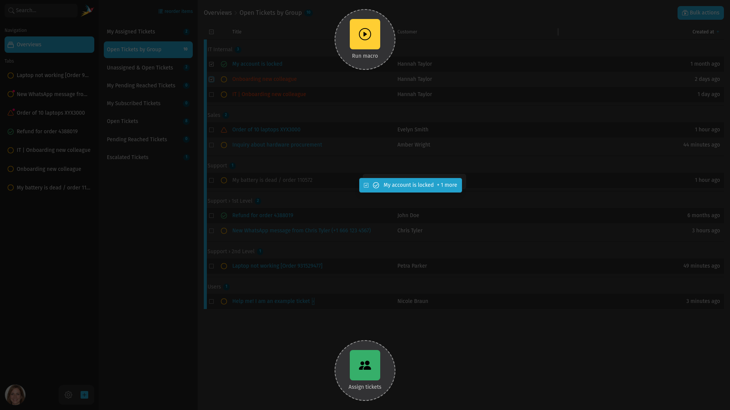Screen dimensions: 730x410
Task: Open settings via the gear icon
Action: click(x=68, y=395)
